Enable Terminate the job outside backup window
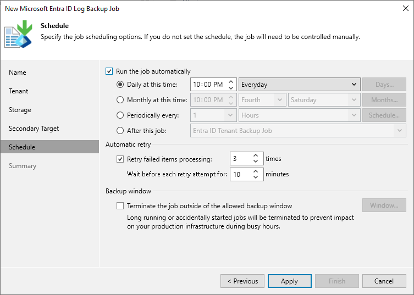The height and width of the screenshot is (295, 414). [x=120, y=206]
